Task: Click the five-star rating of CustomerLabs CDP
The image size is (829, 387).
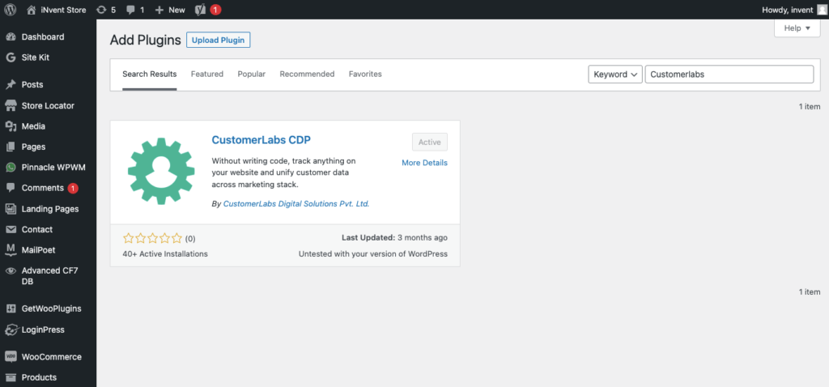Action: (152, 239)
